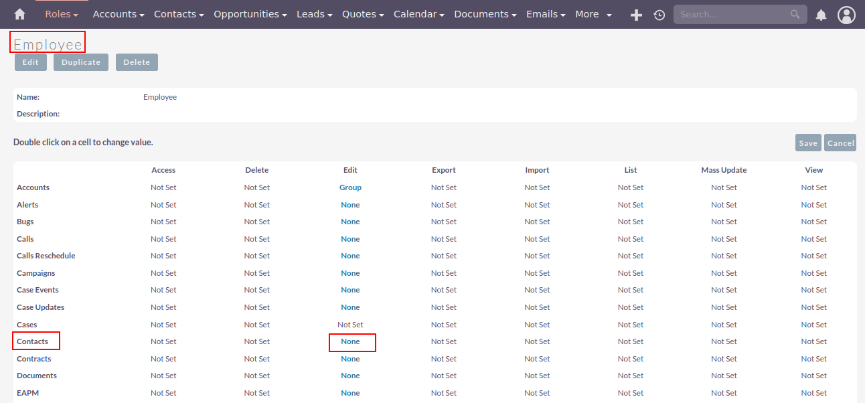Open the Emails menu
This screenshot has width=865, height=403.
coord(546,14)
